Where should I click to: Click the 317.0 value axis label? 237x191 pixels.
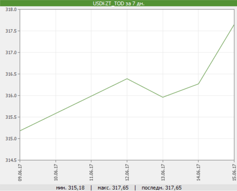tap(11, 53)
